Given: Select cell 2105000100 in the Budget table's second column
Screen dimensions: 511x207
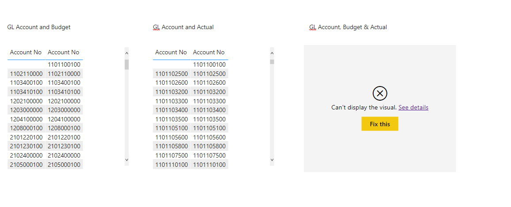Looking at the screenshot, I should pos(64,165).
